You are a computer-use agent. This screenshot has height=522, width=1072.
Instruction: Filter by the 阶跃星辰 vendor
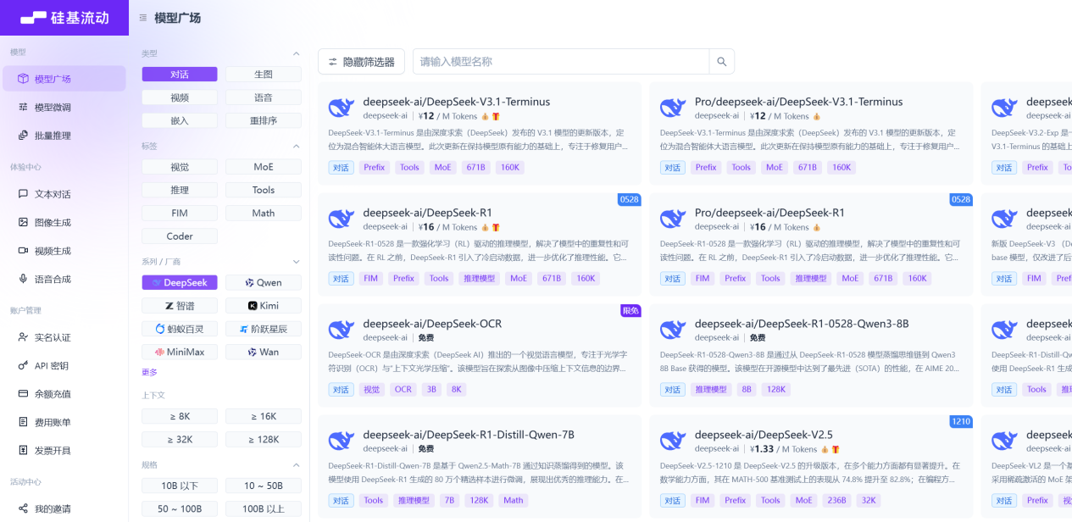coord(264,329)
